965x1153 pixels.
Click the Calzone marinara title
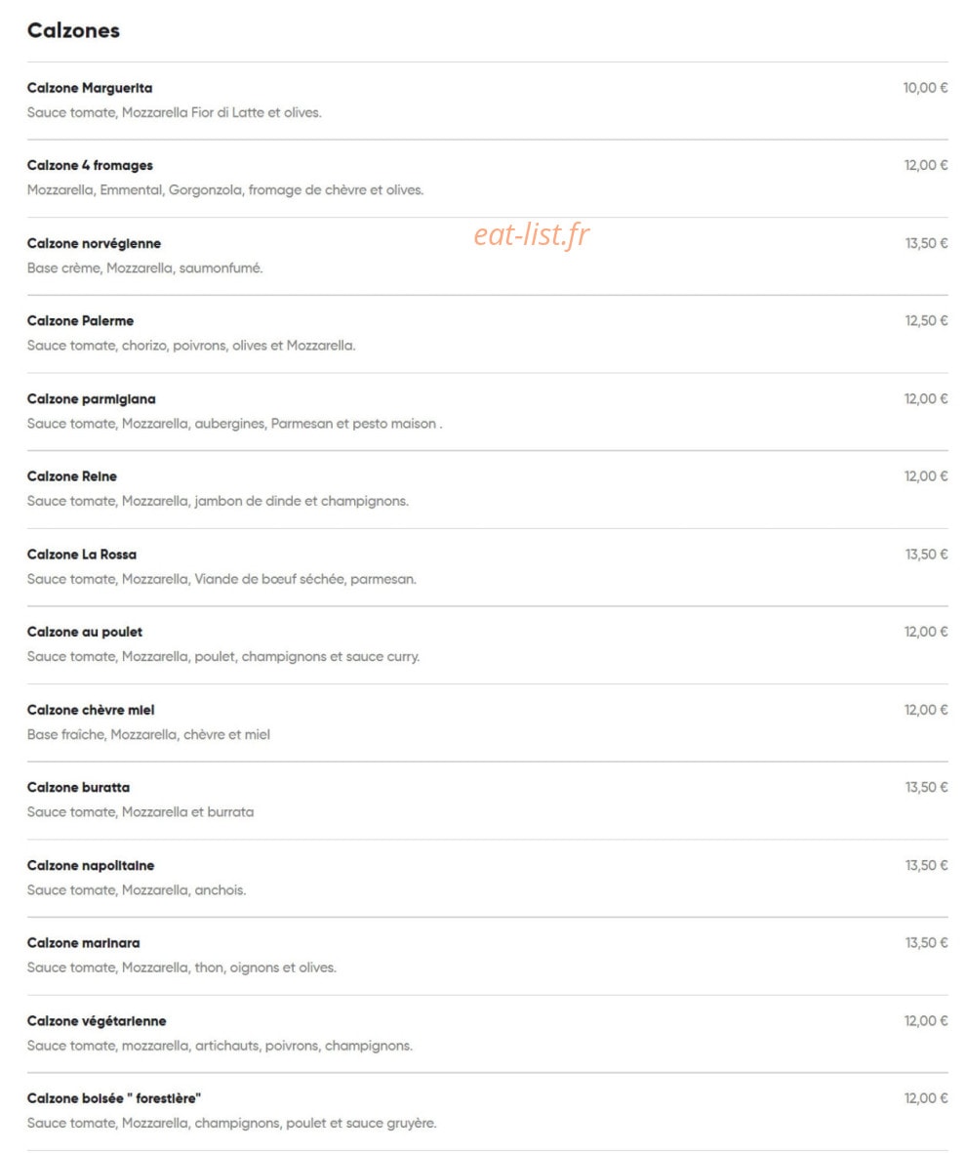point(83,943)
